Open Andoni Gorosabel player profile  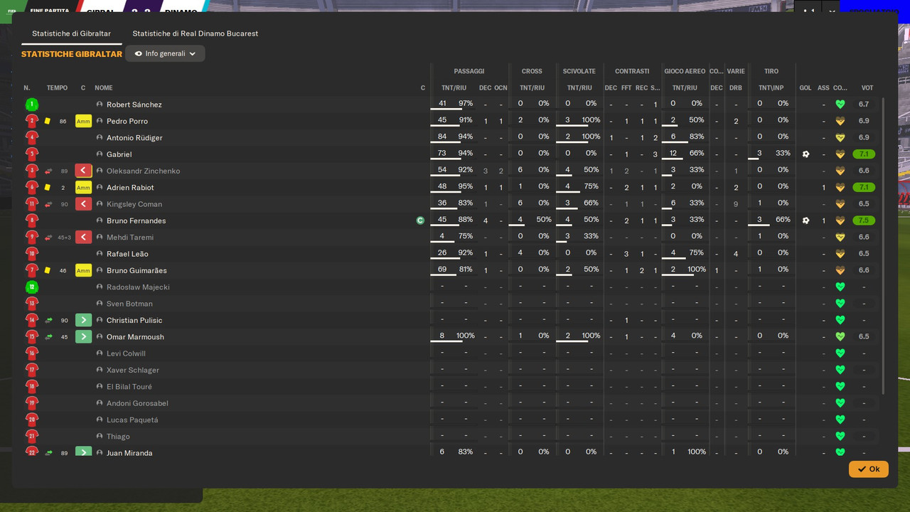pyautogui.click(x=137, y=403)
